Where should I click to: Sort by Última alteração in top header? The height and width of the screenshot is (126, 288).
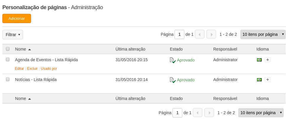click(x=130, y=49)
